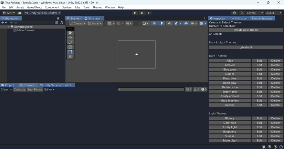Click the Play button
Image resolution: width=284 pixels, height=149 pixels.
135,13
